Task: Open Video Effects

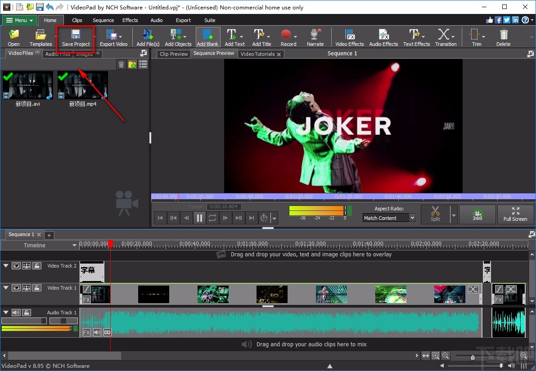Action: click(x=349, y=37)
